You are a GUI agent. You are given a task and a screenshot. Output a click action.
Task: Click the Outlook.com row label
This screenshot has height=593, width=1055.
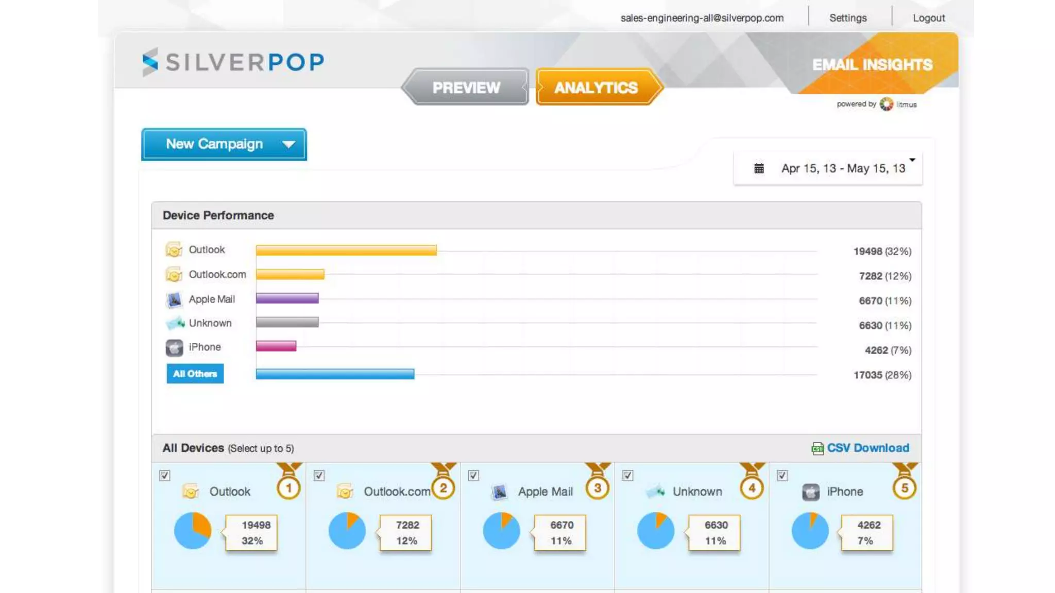[x=217, y=274]
